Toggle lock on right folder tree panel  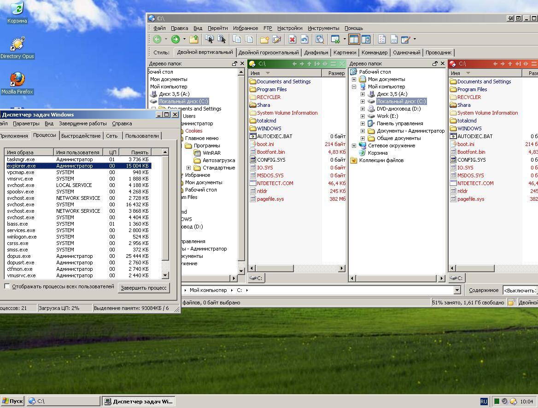pos(434,64)
